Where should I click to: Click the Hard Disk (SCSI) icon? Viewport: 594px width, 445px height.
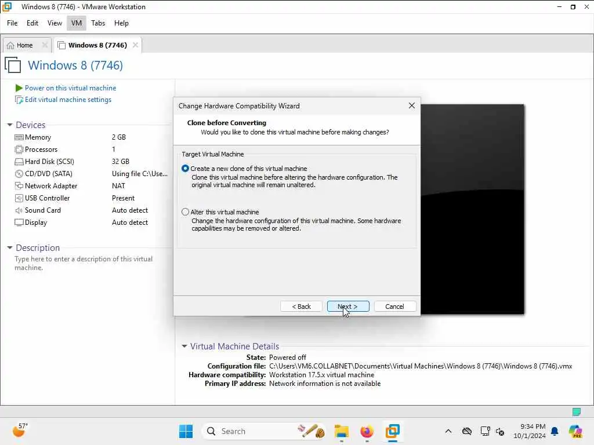(x=19, y=162)
